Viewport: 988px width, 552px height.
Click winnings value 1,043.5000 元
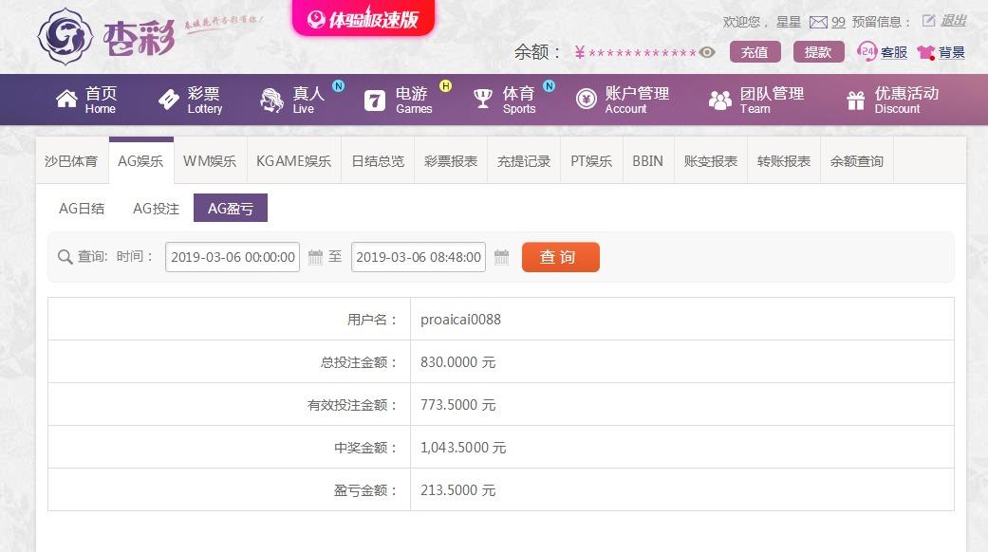coord(463,448)
